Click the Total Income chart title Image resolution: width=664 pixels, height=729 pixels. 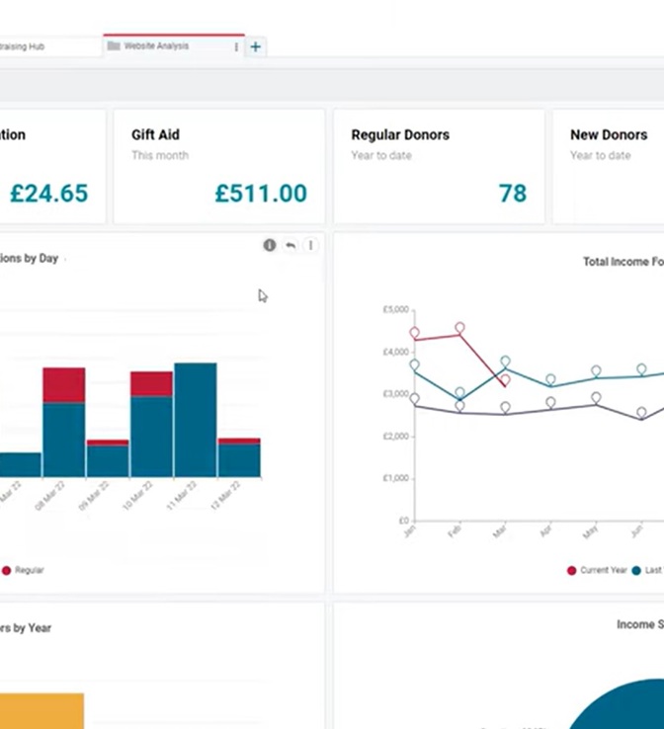623,262
